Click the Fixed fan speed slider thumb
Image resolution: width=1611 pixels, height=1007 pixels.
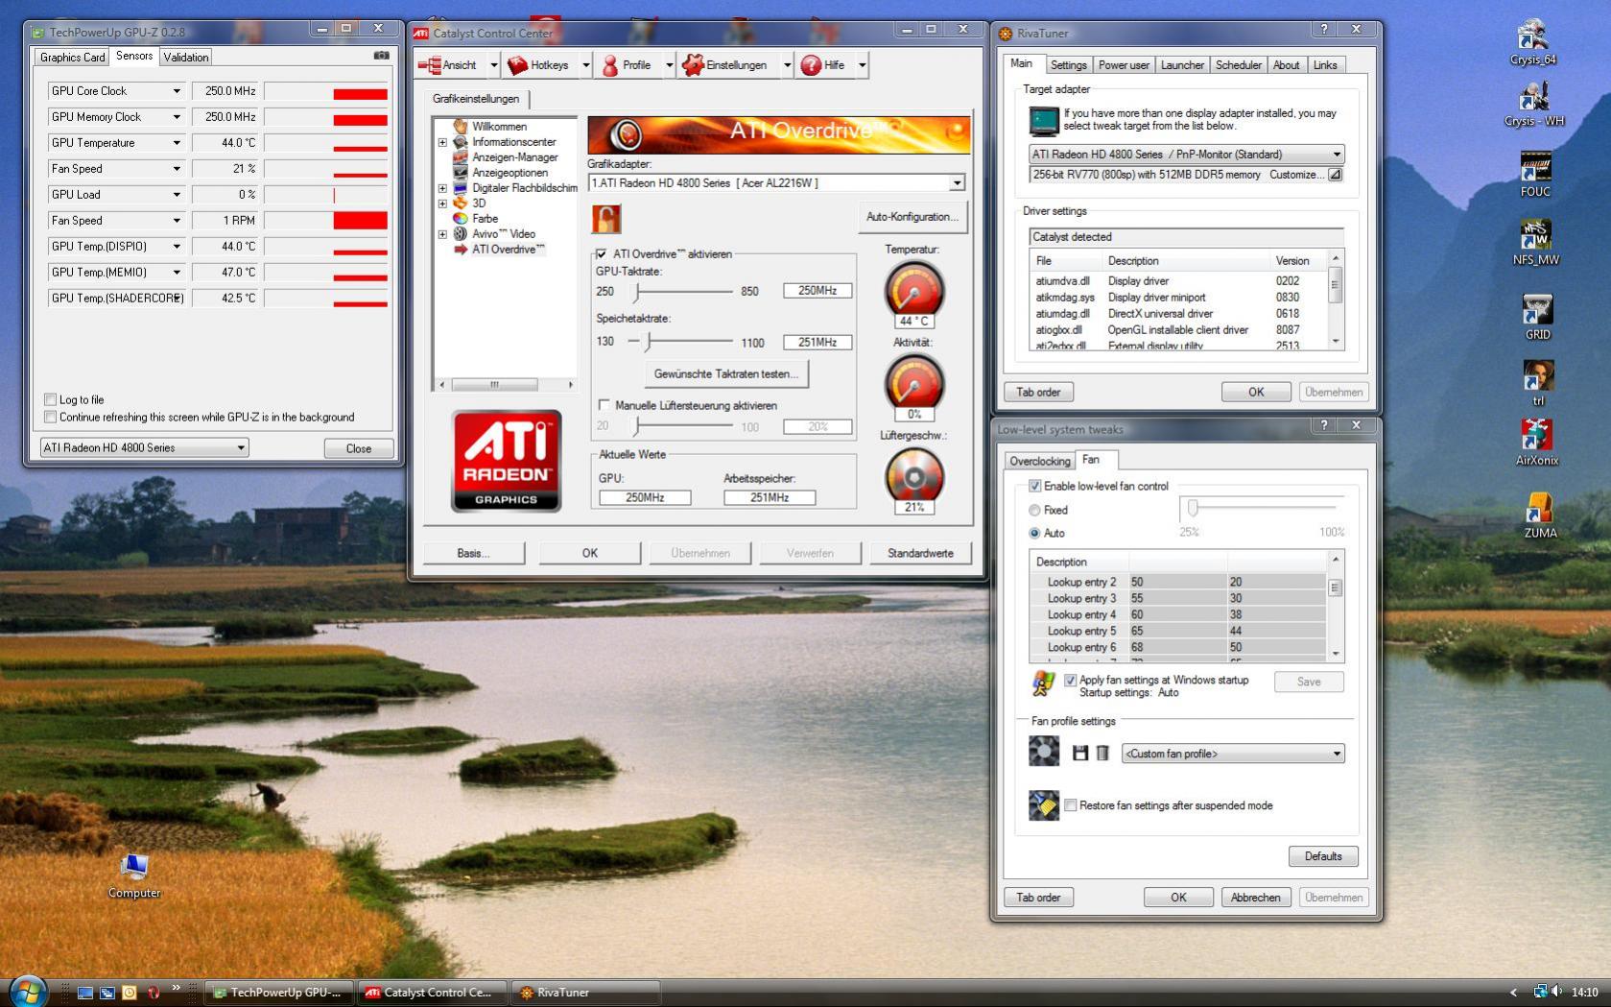(x=1193, y=507)
